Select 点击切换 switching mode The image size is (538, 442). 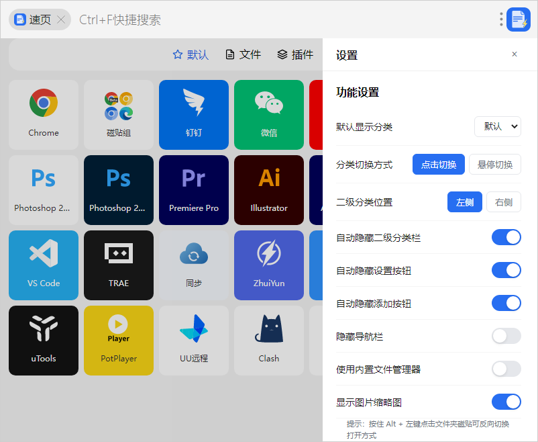click(x=439, y=165)
